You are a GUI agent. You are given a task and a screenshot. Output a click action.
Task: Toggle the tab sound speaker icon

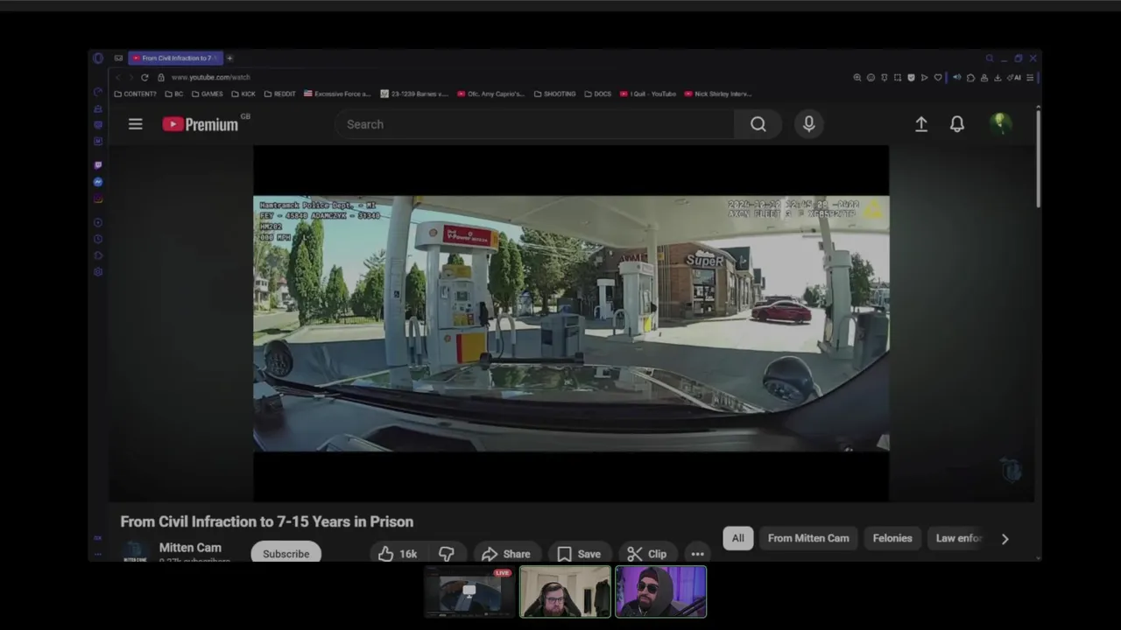tap(957, 77)
